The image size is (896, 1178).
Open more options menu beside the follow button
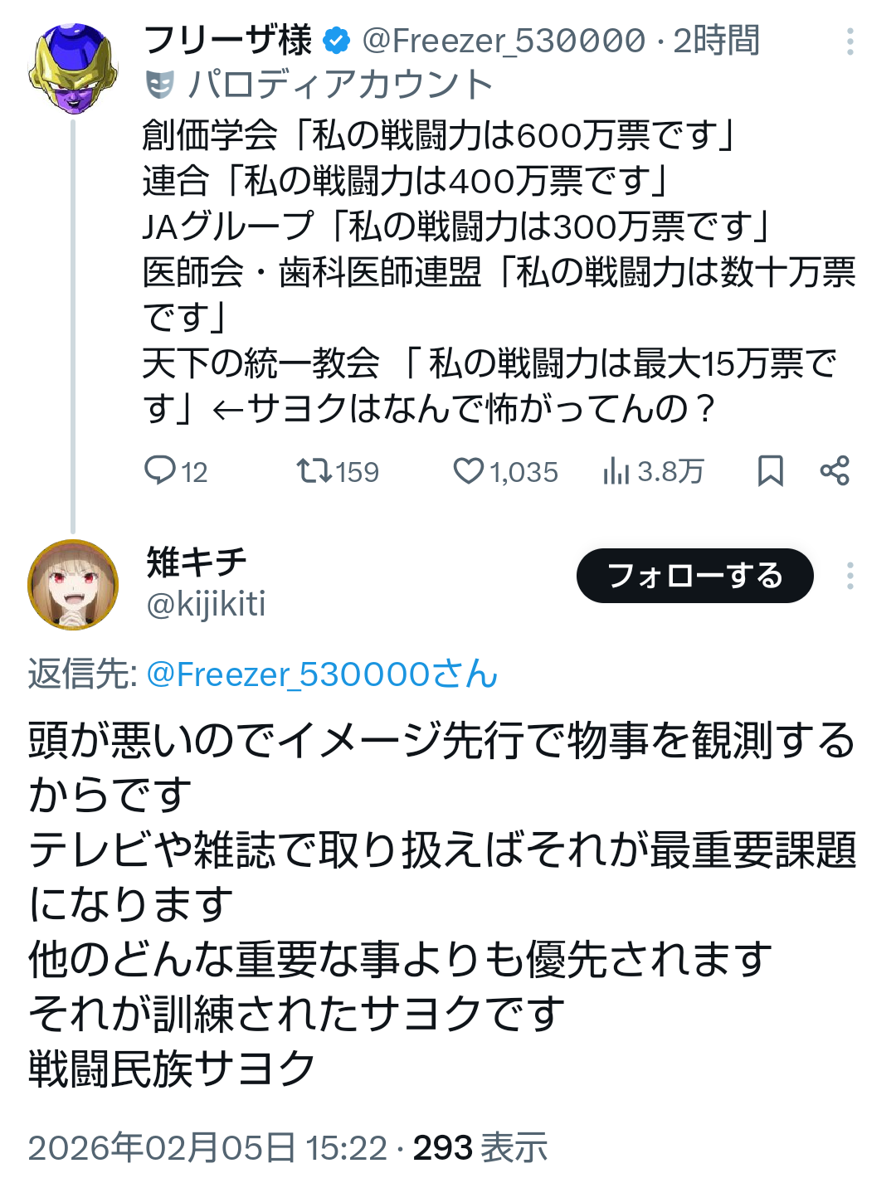[x=850, y=576]
